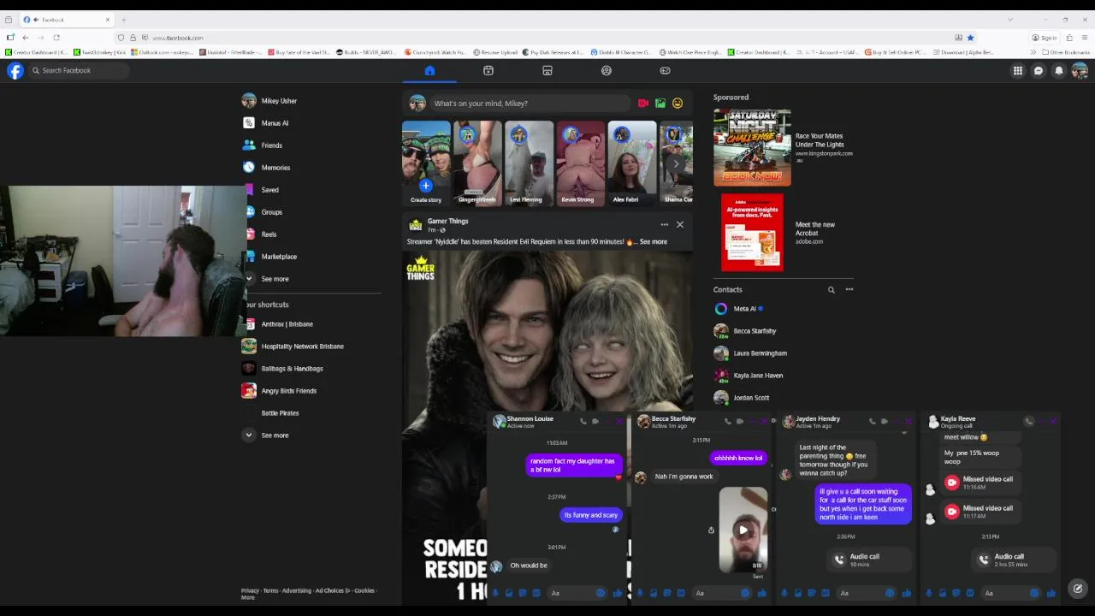This screenshot has width=1095, height=616.
Task: Open the Gamer Things post options menu
Action: coord(664,225)
